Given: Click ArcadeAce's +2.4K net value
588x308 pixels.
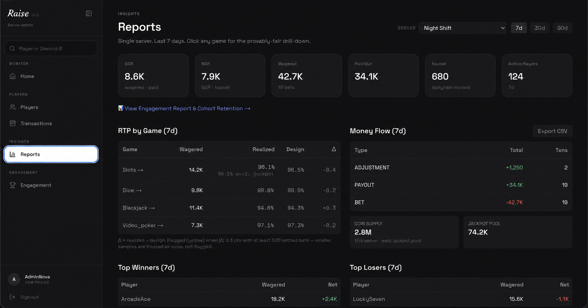Looking at the screenshot, I should [x=329, y=299].
